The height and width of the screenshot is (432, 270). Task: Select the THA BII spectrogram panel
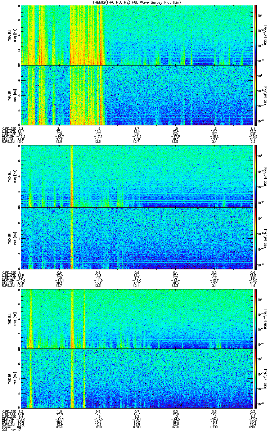[137, 95]
